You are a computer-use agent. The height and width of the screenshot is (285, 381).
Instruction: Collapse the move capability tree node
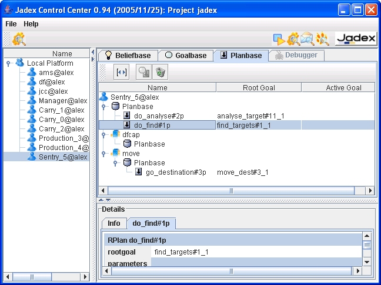coord(103,154)
